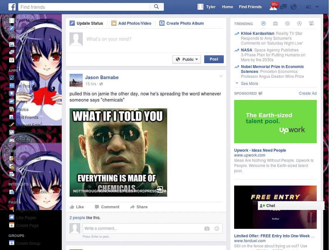Select Politics trending category icon
Viewport: 333px width, 250px height.
point(275,23)
